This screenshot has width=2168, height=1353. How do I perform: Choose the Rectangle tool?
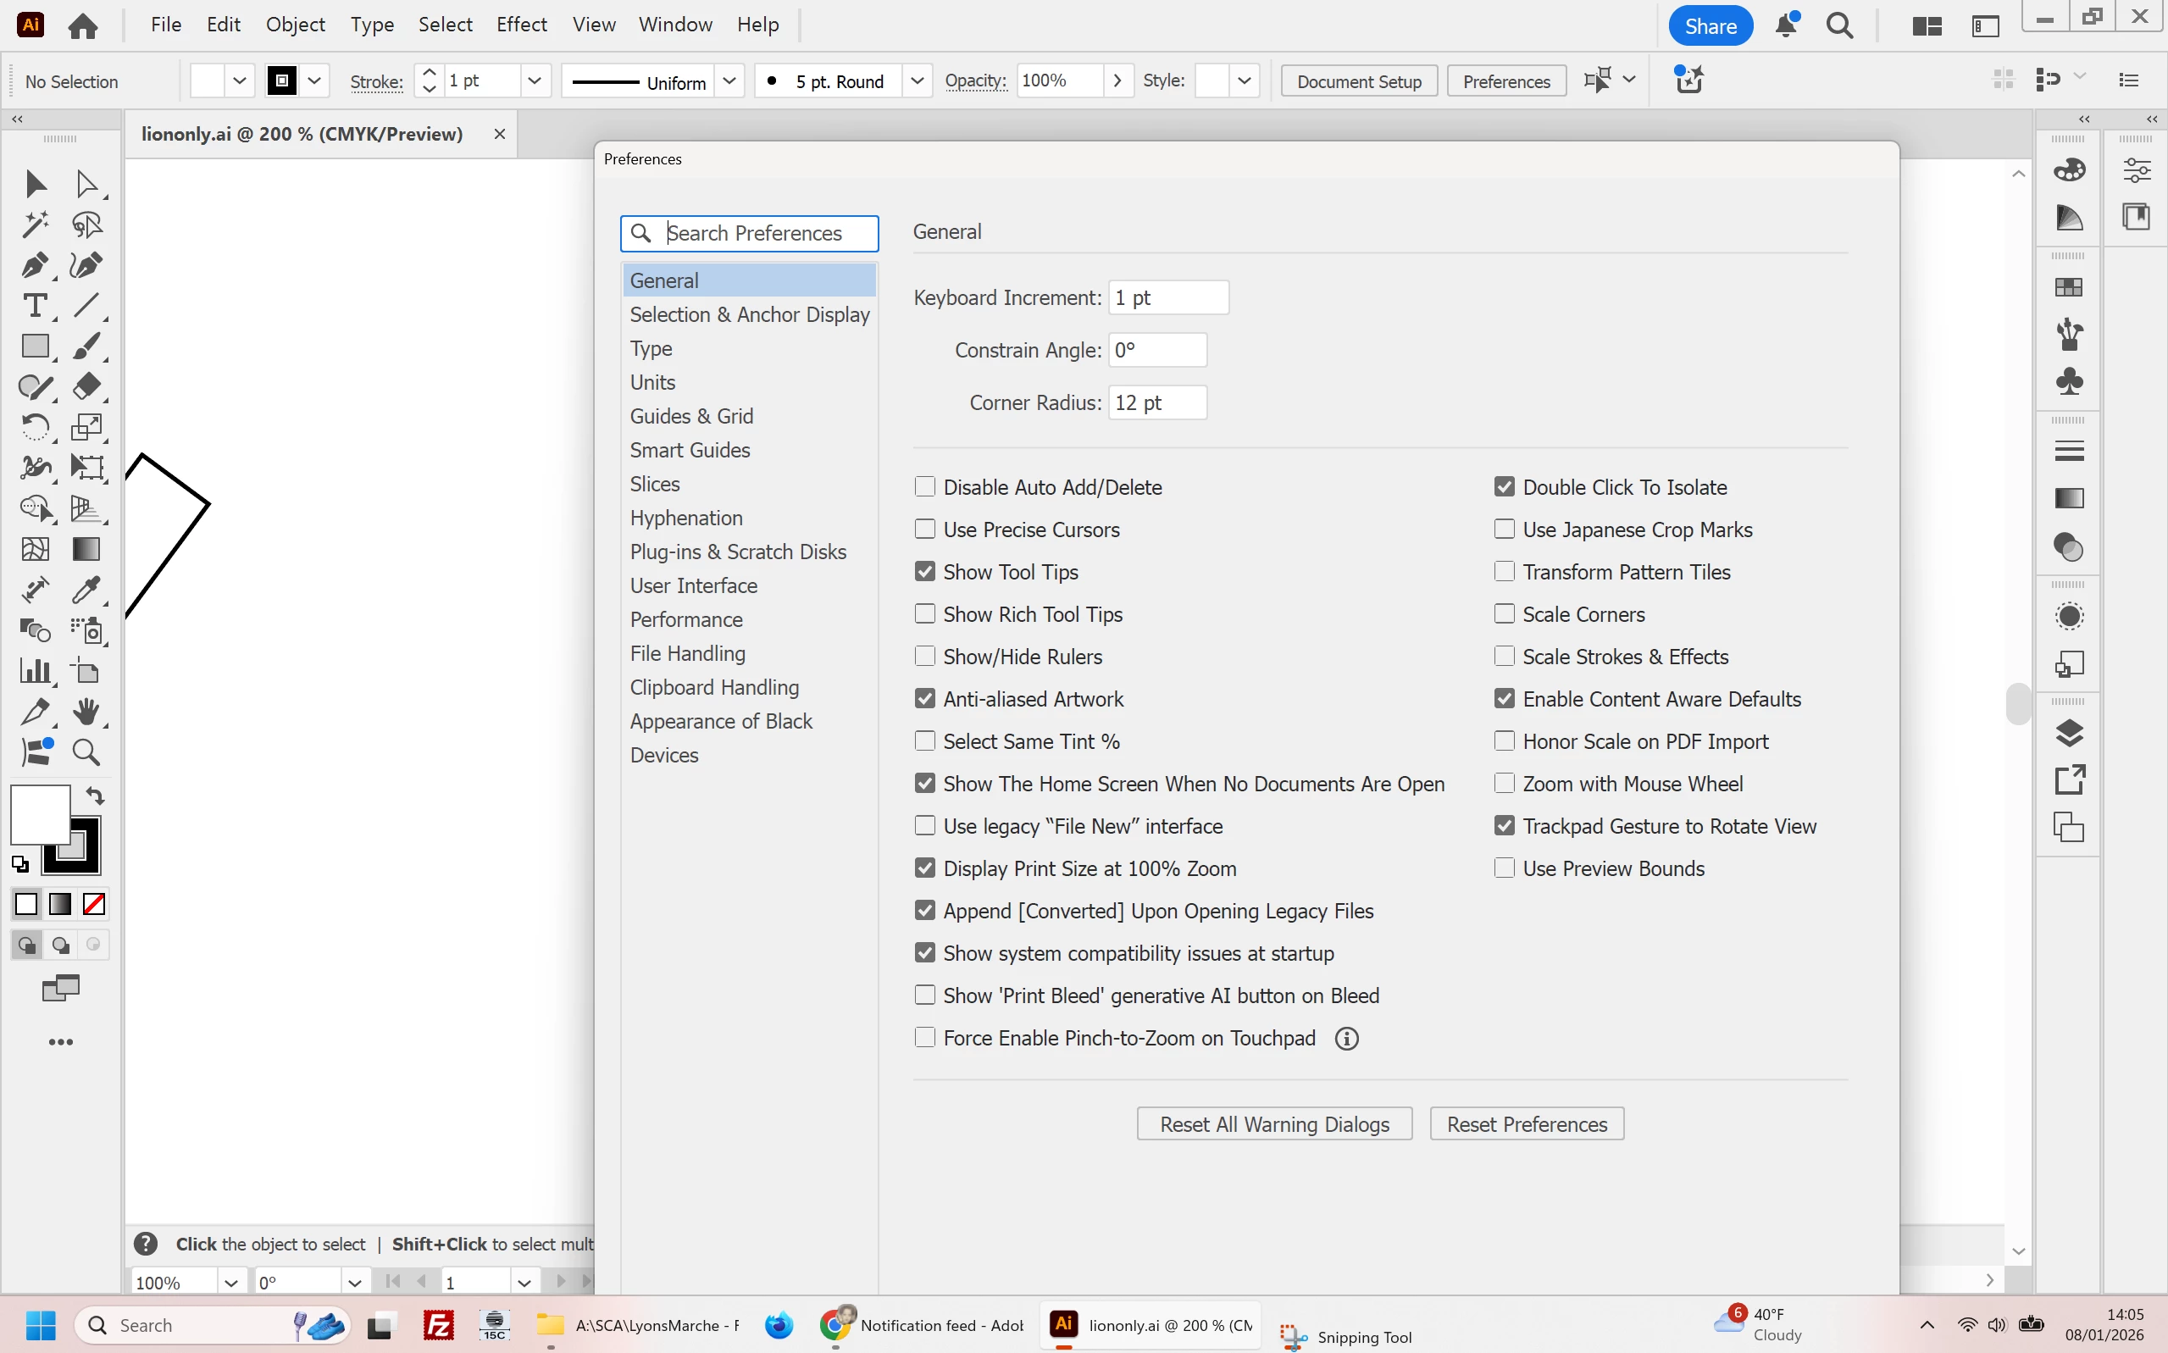tap(35, 347)
